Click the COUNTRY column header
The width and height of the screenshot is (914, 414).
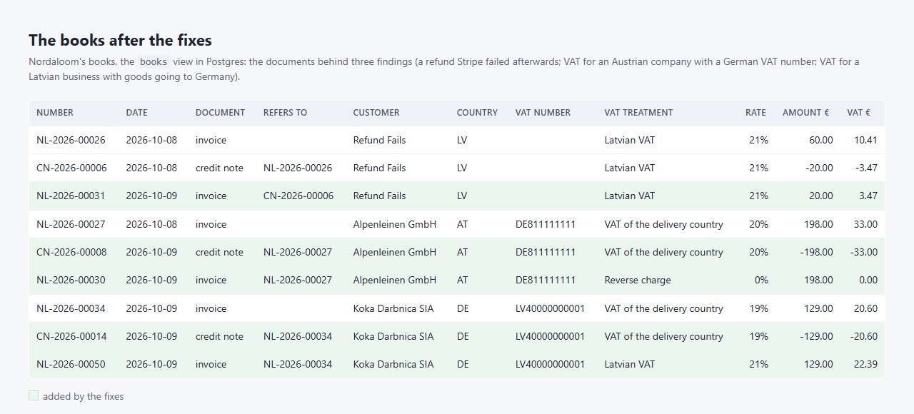coord(477,113)
